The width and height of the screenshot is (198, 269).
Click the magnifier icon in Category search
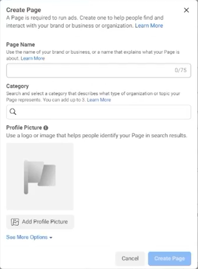click(x=13, y=112)
